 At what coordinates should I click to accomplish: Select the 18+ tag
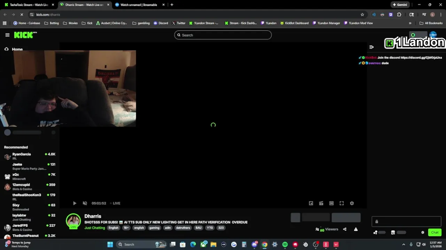[x=126, y=228]
